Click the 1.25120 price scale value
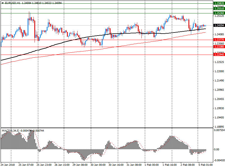 point(219,16)
